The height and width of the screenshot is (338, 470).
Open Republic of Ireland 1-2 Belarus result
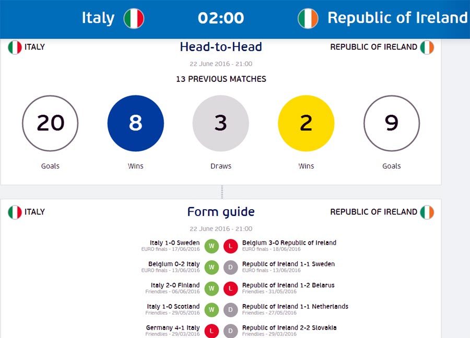pos(288,285)
